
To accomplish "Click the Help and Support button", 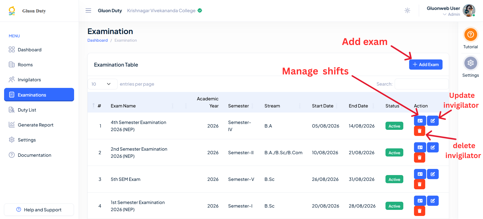I will point(39,210).
